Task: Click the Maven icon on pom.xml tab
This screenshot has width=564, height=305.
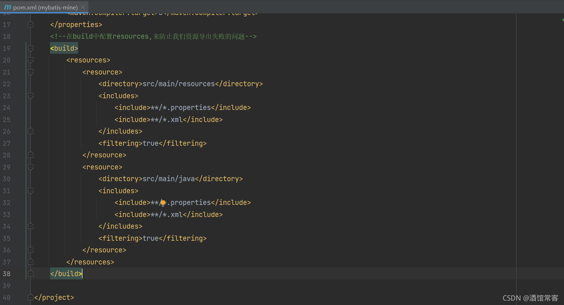Action: [x=7, y=7]
